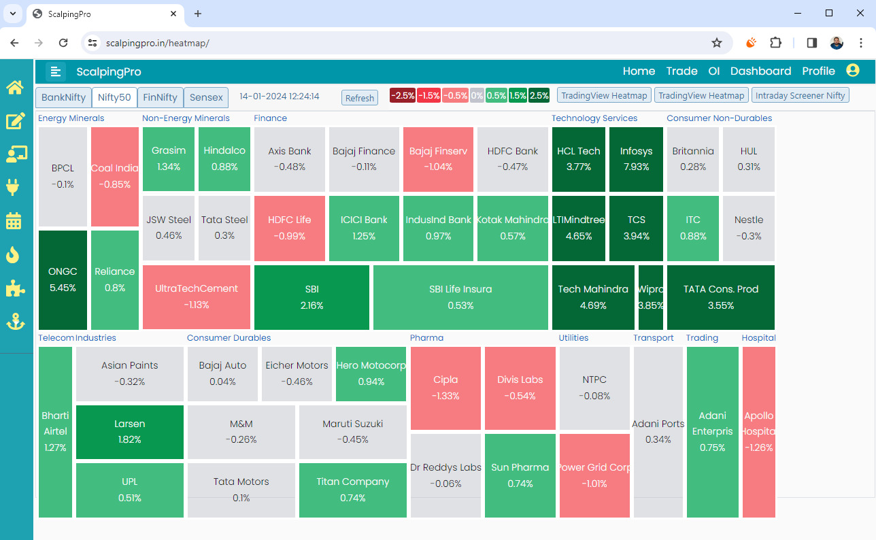Click the edit pencil sidebar icon
This screenshot has width=876, height=540.
[x=15, y=121]
